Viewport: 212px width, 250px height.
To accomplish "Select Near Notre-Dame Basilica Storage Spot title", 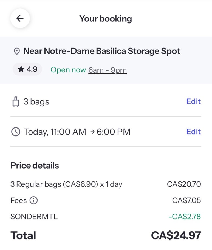I will (102, 51).
